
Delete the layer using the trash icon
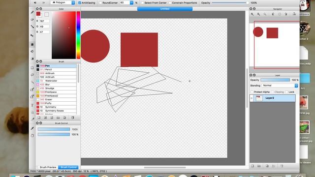point(282,166)
